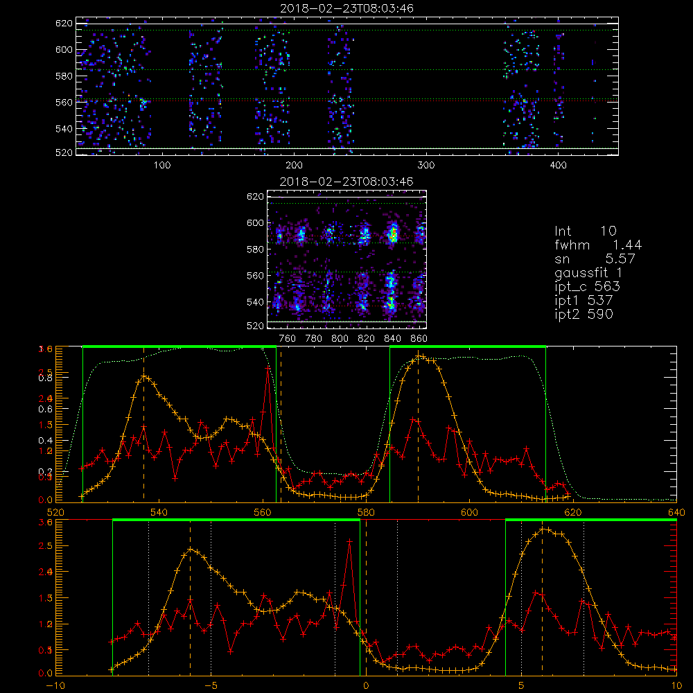
Task: Click the middle image timestamp title 2018-02-23T08:03:46
Action: [x=346, y=182]
